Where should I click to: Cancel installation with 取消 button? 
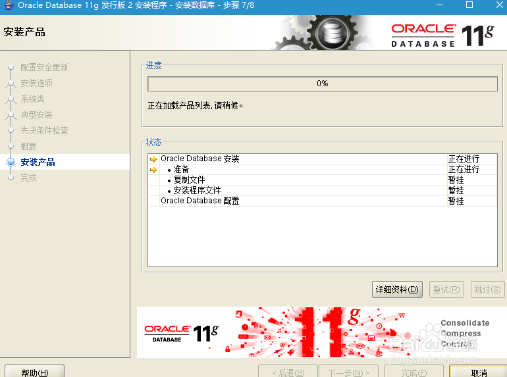coord(479,372)
